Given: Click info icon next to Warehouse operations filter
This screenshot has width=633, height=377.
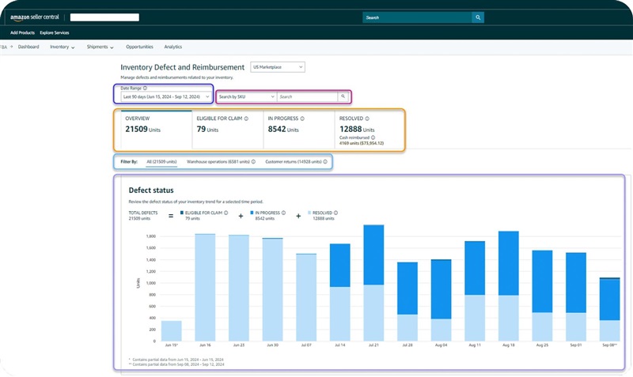Looking at the screenshot, I should (x=253, y=161).
